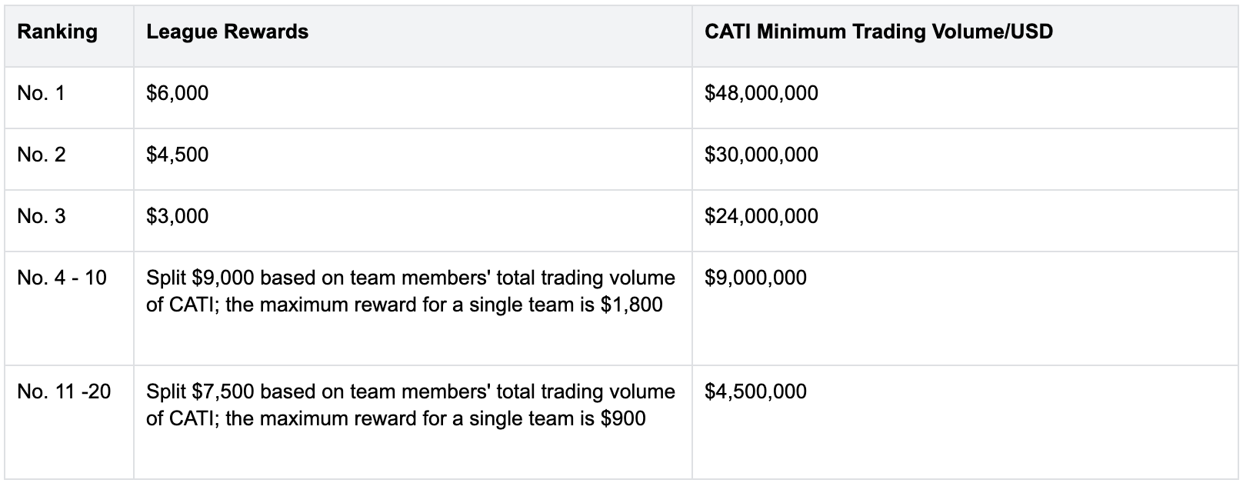Click the $6,000 reward cell
1243x483 pixels.
pos(178,94)
